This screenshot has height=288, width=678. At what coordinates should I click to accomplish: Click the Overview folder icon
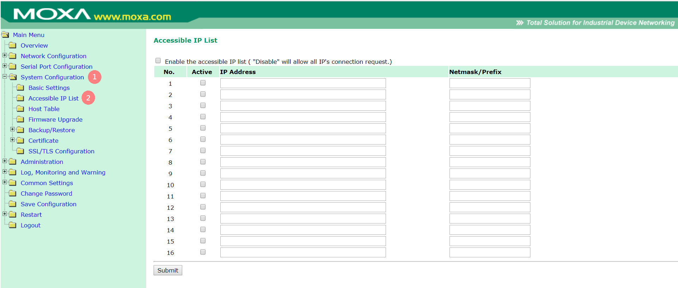click(13, 45)
